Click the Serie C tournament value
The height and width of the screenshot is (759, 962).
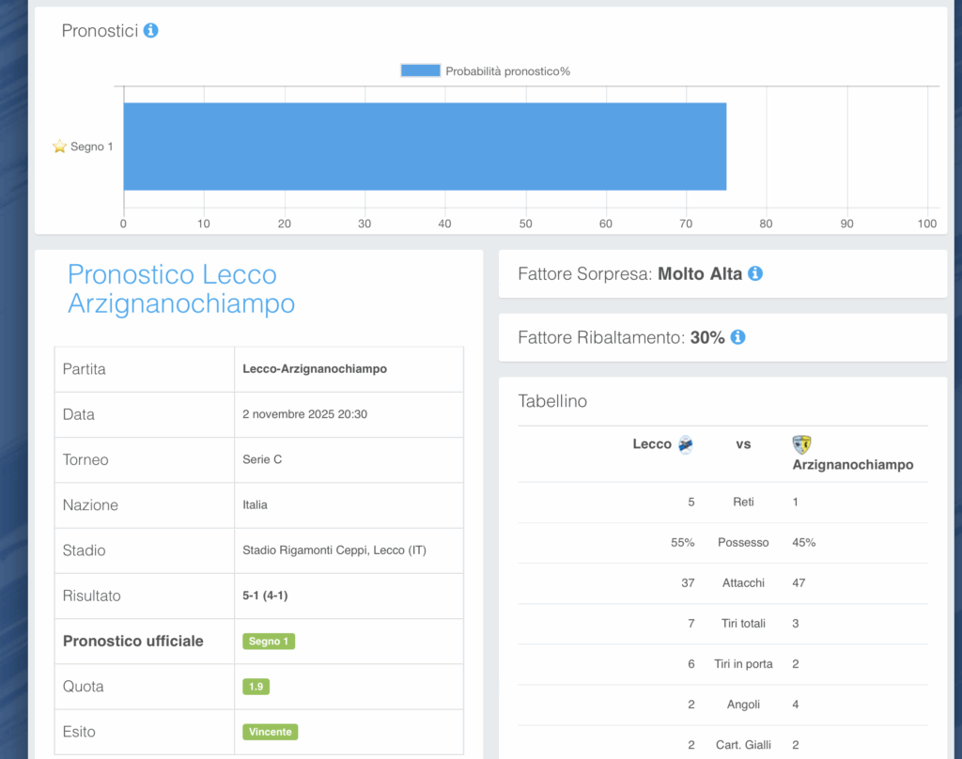(x=262, y=459)
